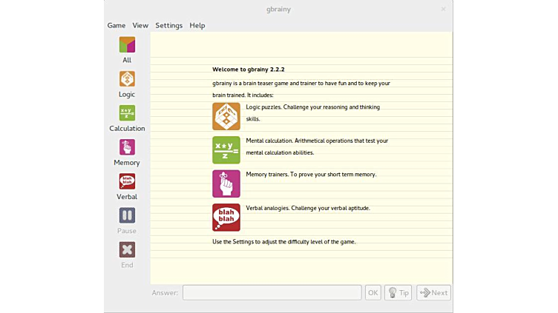This screenshot has height=313, width=558.
Task: Select the Logic puzzles sidebar icon
Action: pos(127,79)
